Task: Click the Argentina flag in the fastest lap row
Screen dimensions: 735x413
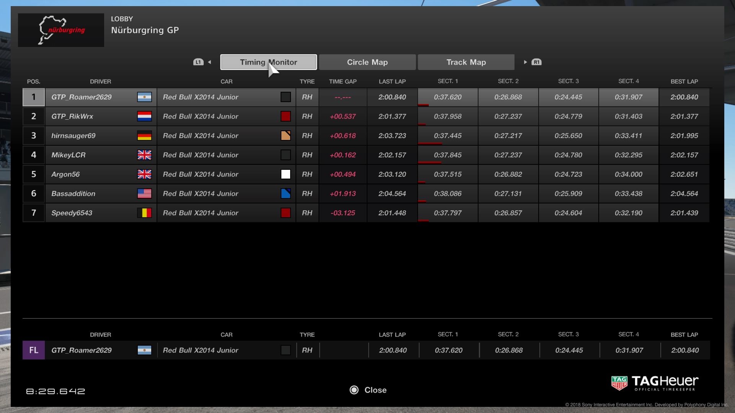Action: coord(144,350)
